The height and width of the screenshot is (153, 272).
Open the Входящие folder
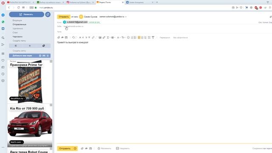coord(17,20)
